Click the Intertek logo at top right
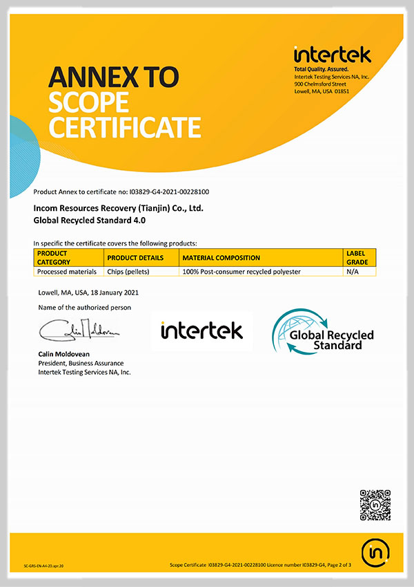 click(x=332, y=55)
